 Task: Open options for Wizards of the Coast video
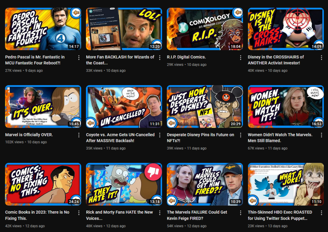click(x=160, y=57)
